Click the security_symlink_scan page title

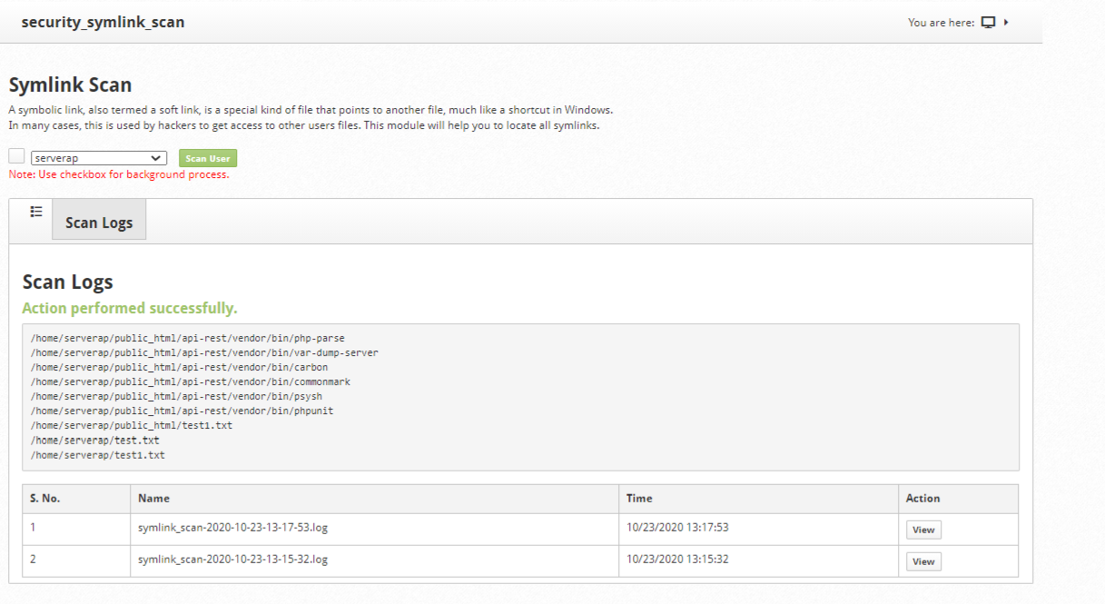[x=103, y=22]
